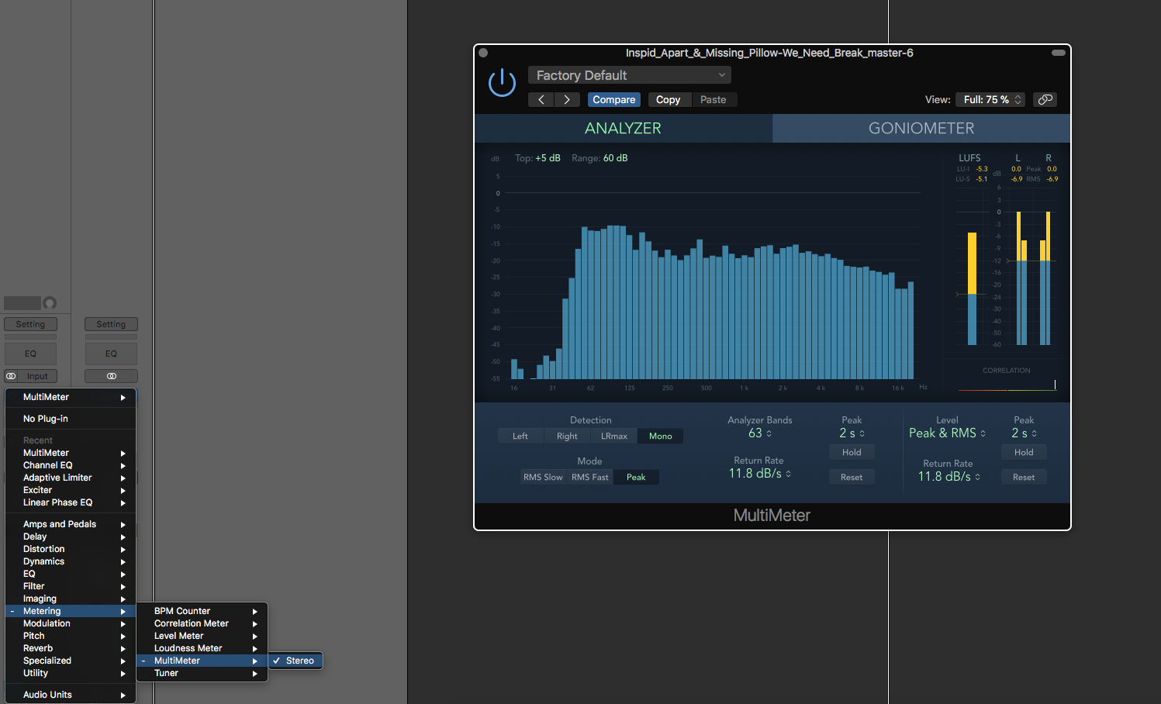This screenshot has width=1161, height=704.
Task: Click the correlation meter bar
Action: (x=1007, y=385)
